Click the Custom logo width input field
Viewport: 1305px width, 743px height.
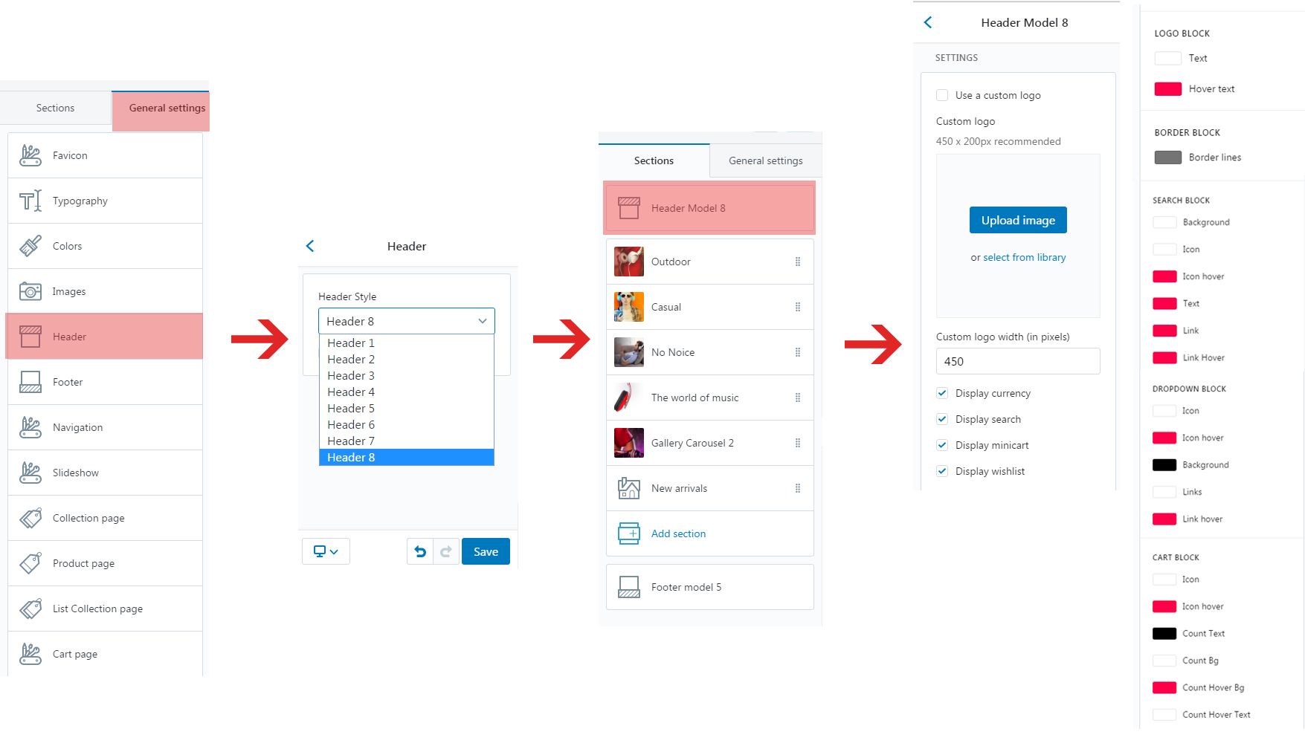[1017, 361]
